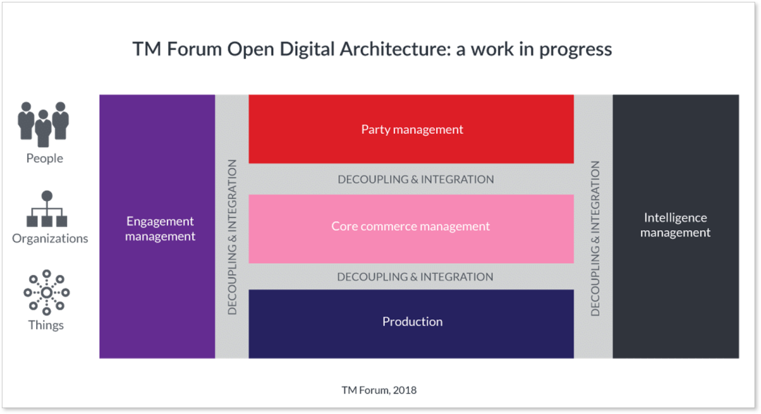Click the navy Production block
761x414 pixels.
pos(411,324)
